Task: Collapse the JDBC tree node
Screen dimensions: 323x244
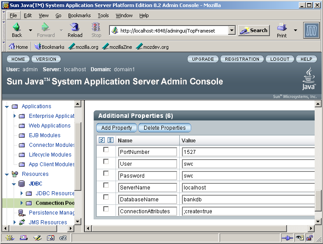Action: click(14, 184)
